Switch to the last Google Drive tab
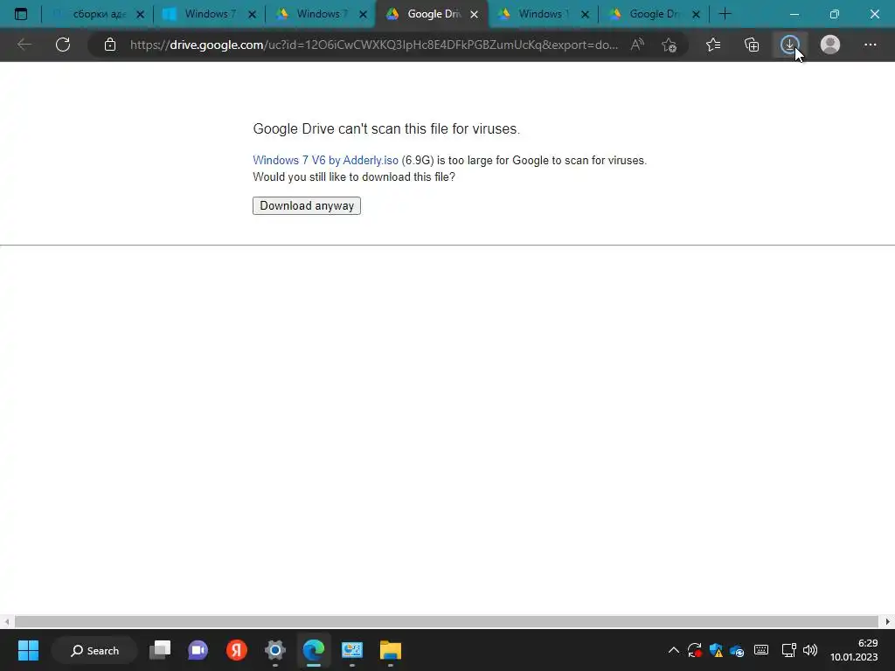Screen dimensions: 895x671 click(x=654, y=14)
